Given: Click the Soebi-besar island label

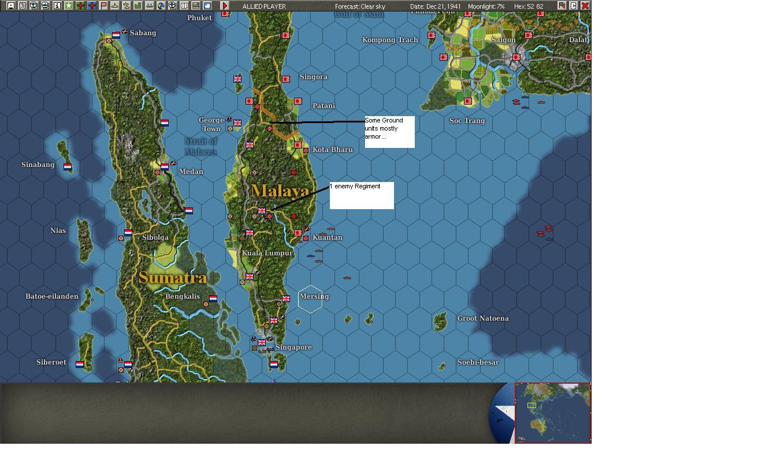Looking at the screenshot, I should tap(478, 362).
